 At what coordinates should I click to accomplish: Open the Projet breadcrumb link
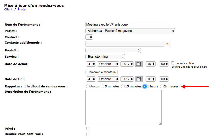(22, 10)
